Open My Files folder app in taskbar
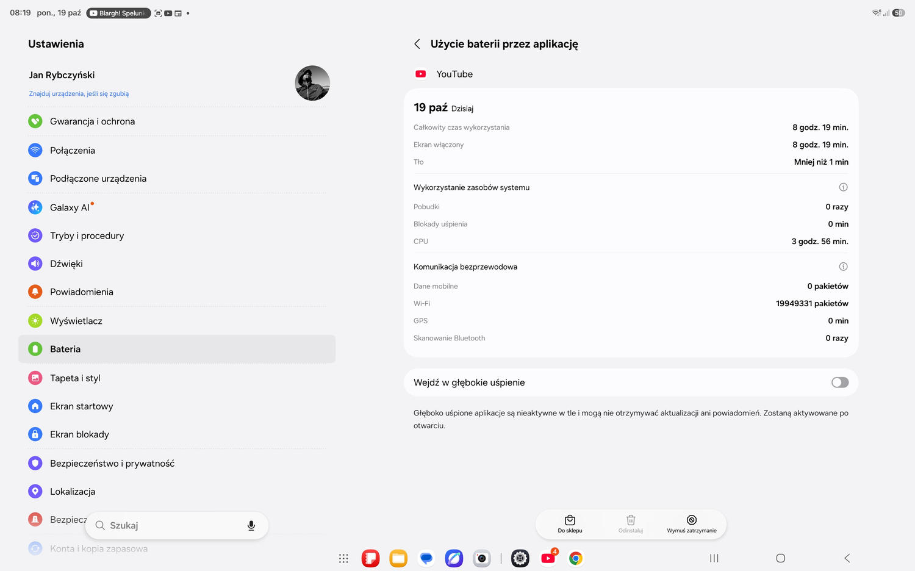This screenshot has width=915, height=571. point(398,558)
